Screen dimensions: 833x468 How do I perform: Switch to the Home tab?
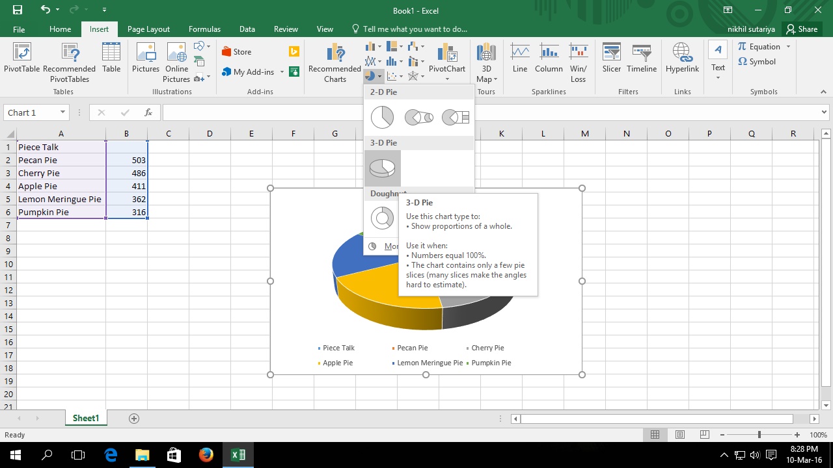(x=60, y=29)
